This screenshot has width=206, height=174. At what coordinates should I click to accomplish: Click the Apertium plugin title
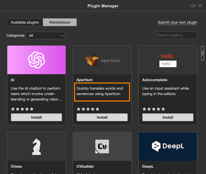(x=84, y=80)
